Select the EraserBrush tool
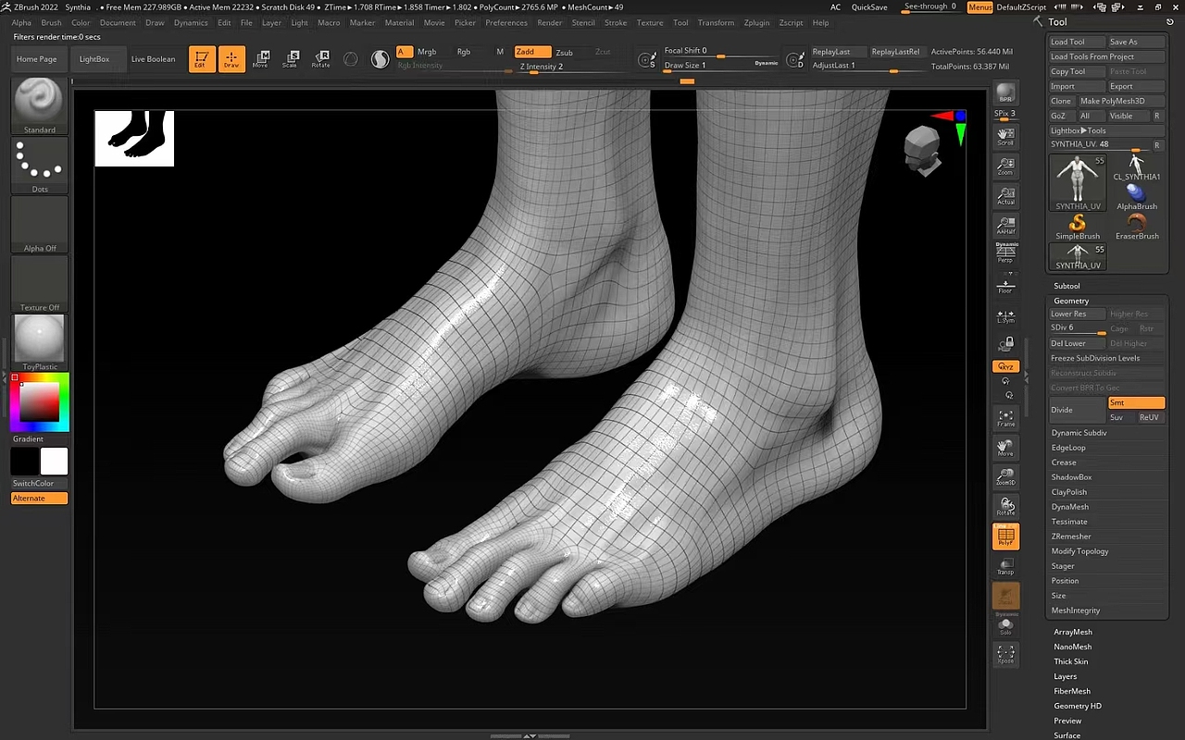The image size is (1185, 740). pos(1137,228)
